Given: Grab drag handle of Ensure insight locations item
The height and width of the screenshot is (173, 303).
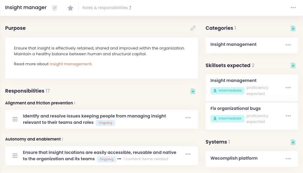Looking at the screenshot, I should click(15, 156).
